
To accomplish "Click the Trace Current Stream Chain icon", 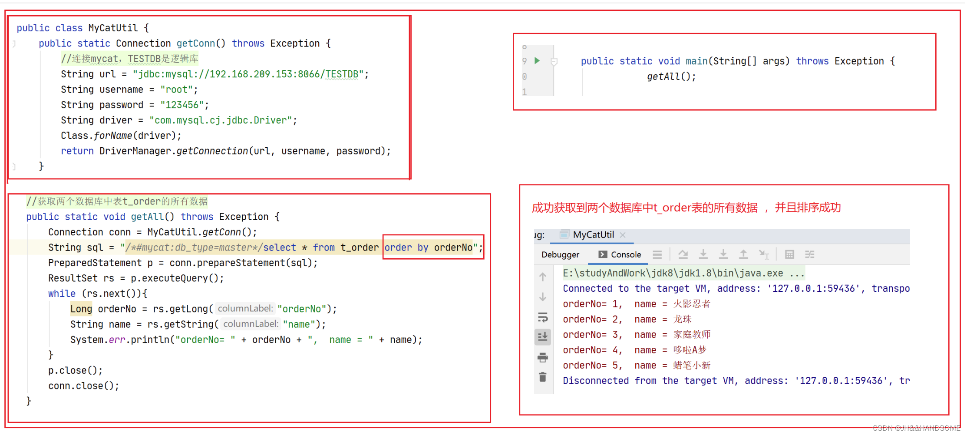I will click(x=809, y=254).
